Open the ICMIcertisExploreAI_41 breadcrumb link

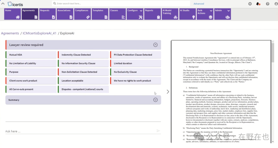pyautogui.click(x=39, y=33)
